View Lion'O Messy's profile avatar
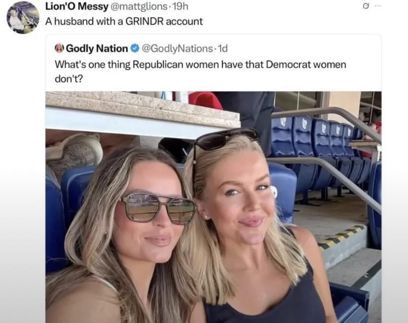408x323 pixels. [x=23, y=17]
